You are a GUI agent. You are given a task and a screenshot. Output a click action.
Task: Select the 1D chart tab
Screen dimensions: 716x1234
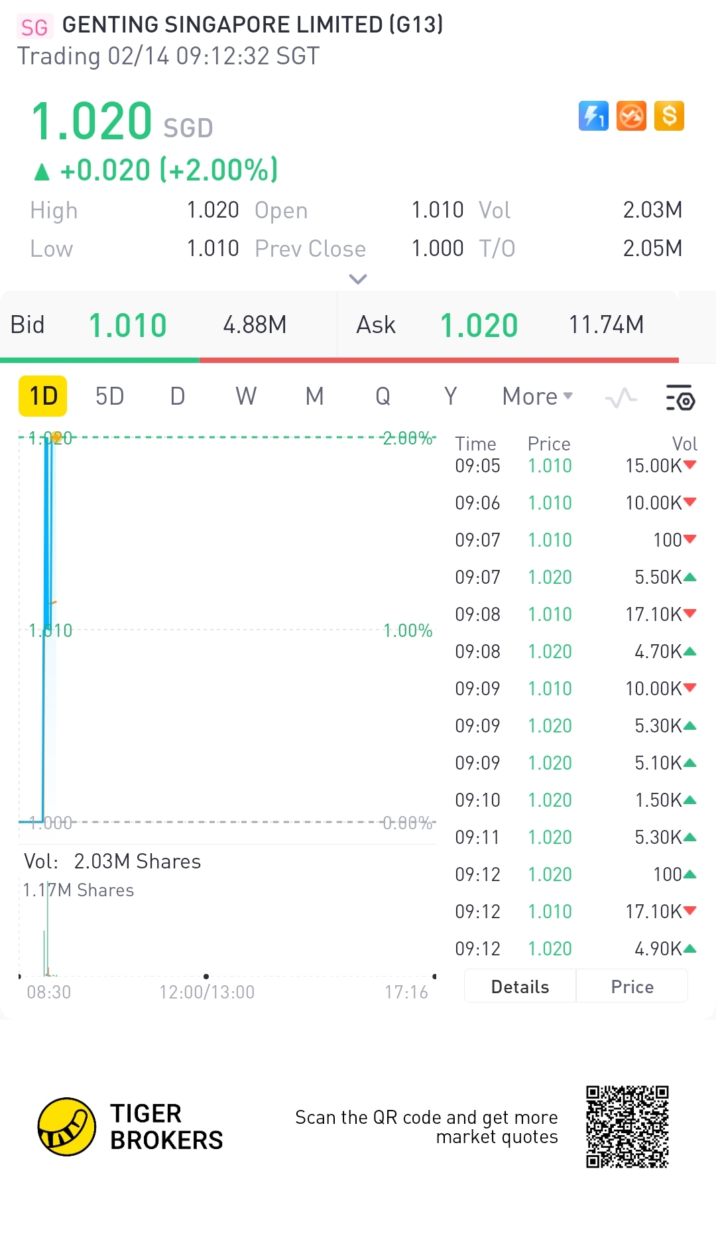43,397
